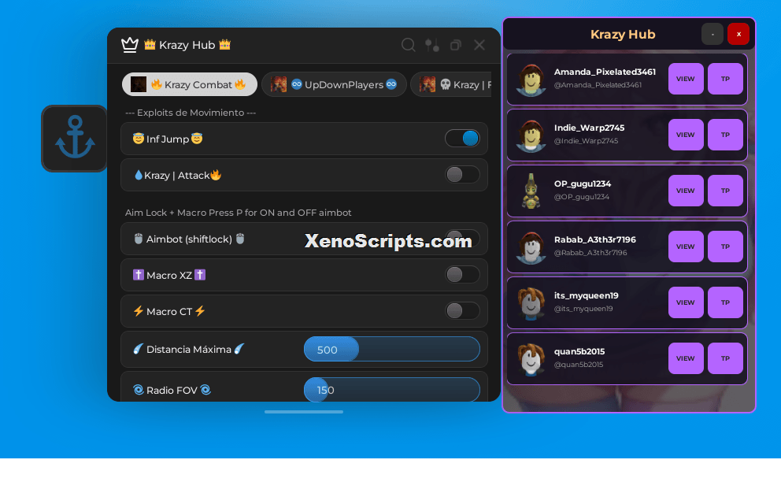This screenshot has height=482, width=781.
Task: Click the lightning icon left of Macro CT
Action: pyautogui.click(x=139, y=311)
